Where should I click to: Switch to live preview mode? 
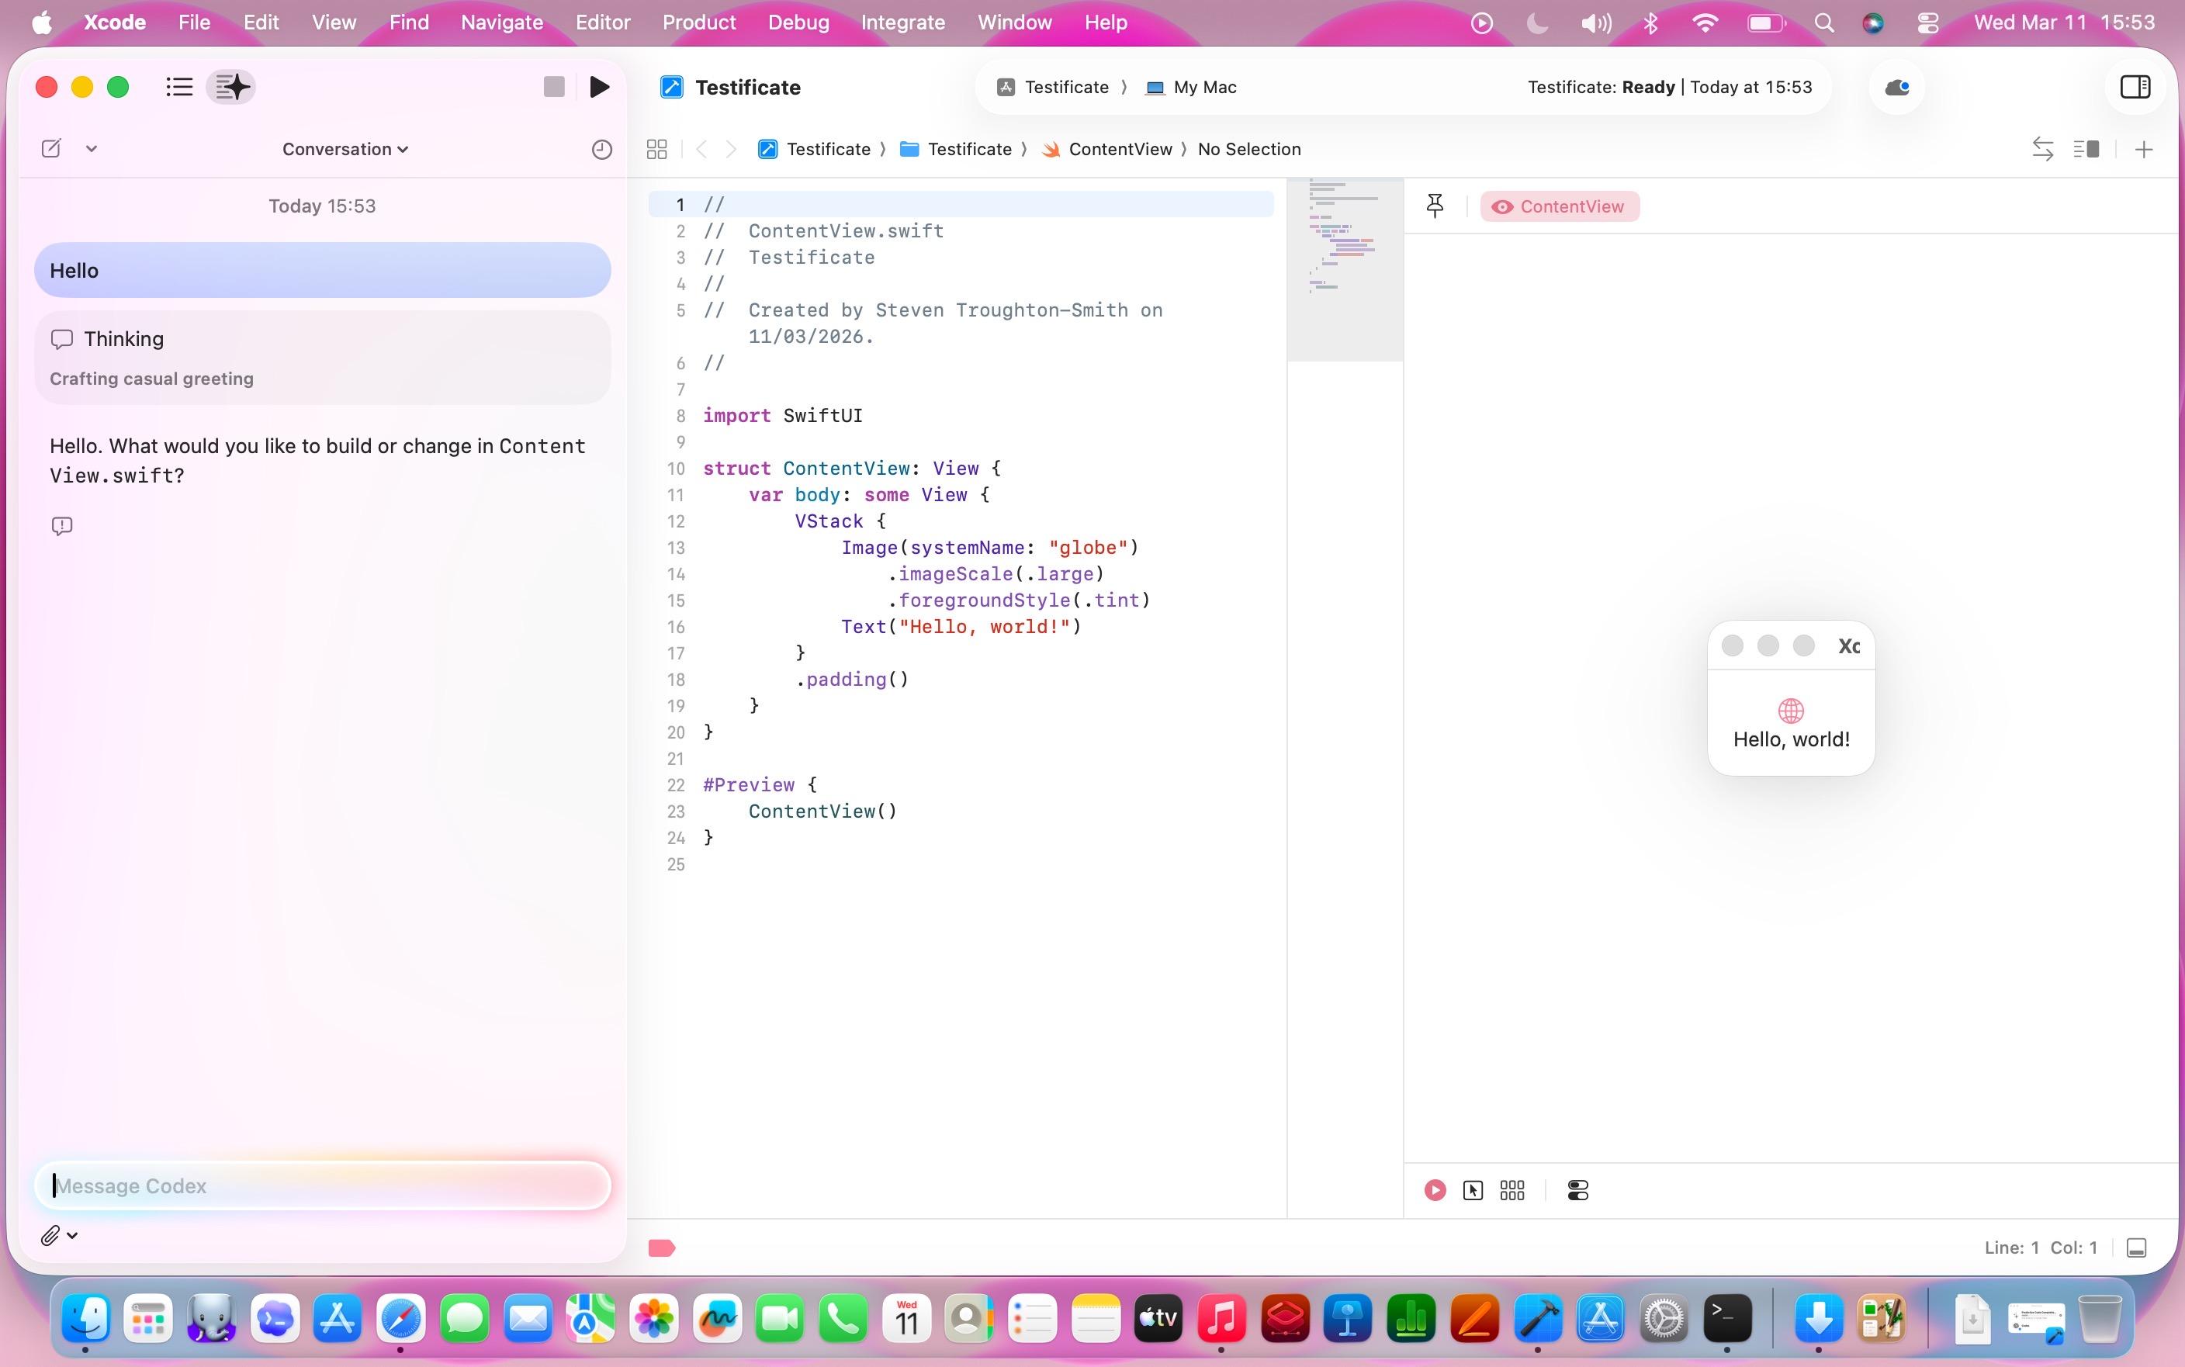1435,1190
